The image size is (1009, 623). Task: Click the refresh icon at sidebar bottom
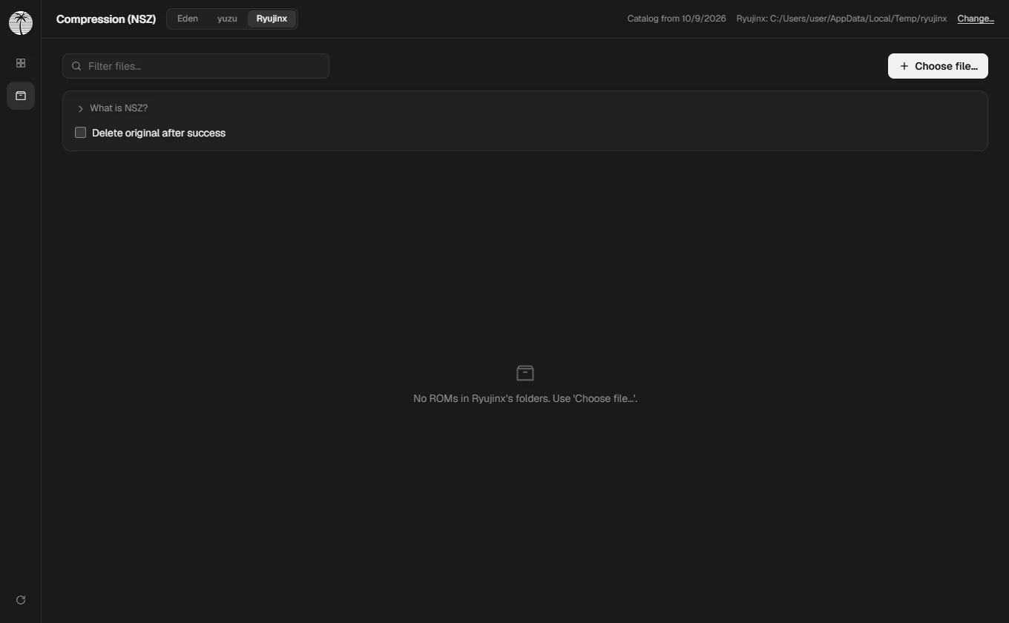click(21, 599)
